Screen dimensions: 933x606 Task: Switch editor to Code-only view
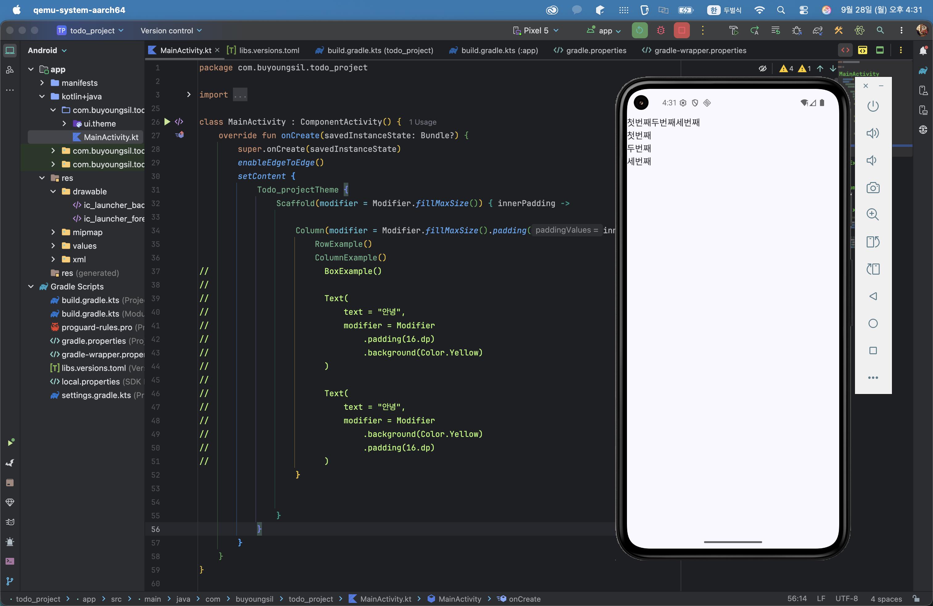click(845, 50)
